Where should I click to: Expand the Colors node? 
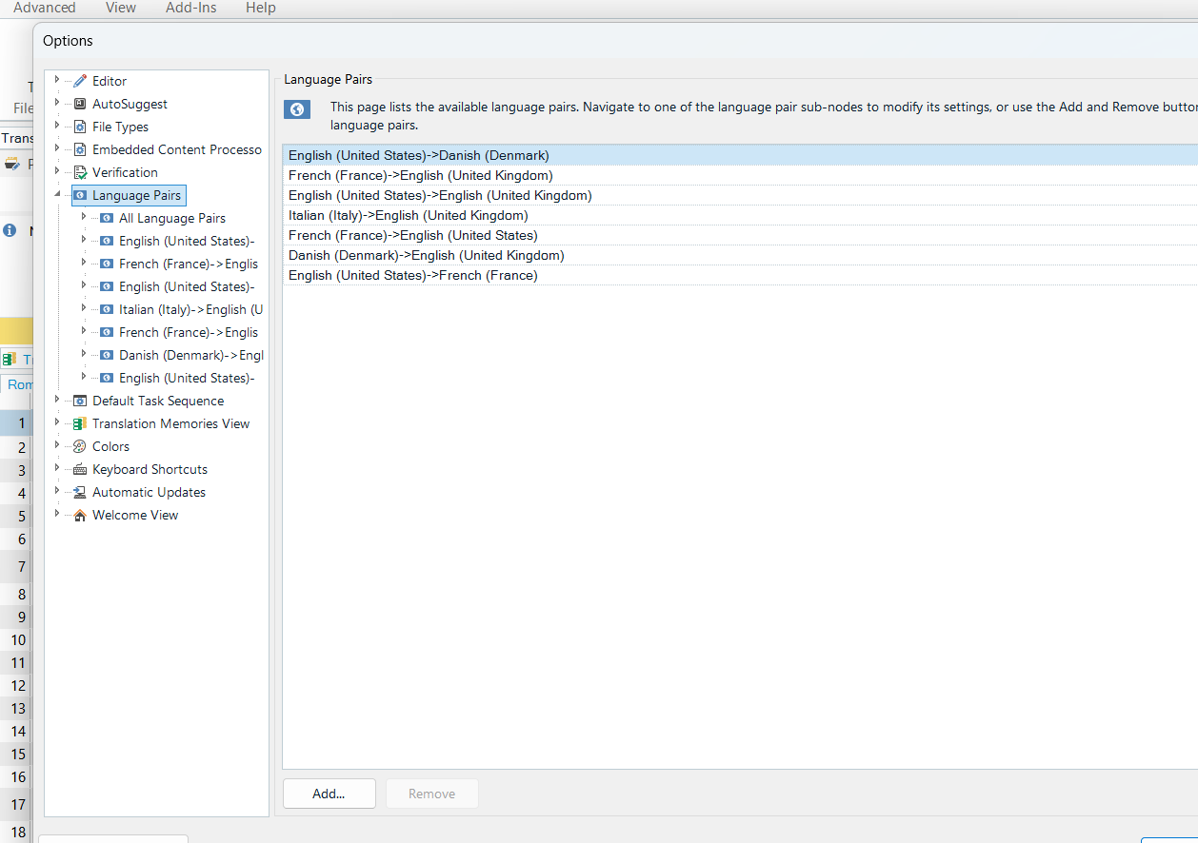click(x=57, y=445)
